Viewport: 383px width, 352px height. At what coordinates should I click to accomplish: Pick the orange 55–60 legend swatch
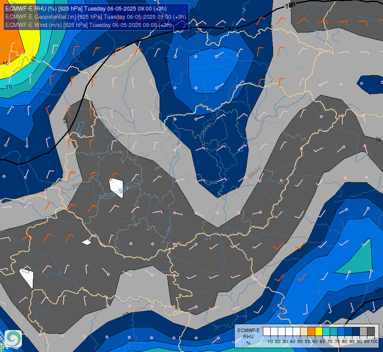pyautogui.click(x=311, y=331)
